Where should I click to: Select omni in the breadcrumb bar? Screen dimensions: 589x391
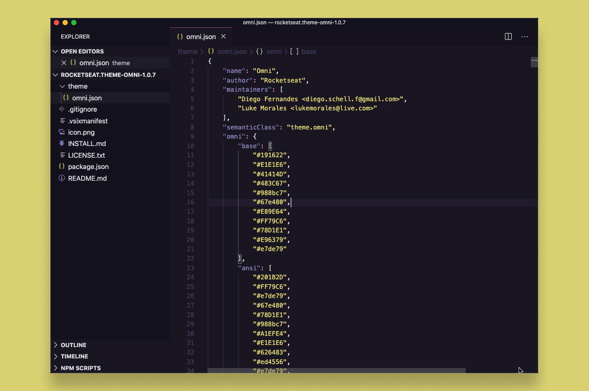pos(274,51)
